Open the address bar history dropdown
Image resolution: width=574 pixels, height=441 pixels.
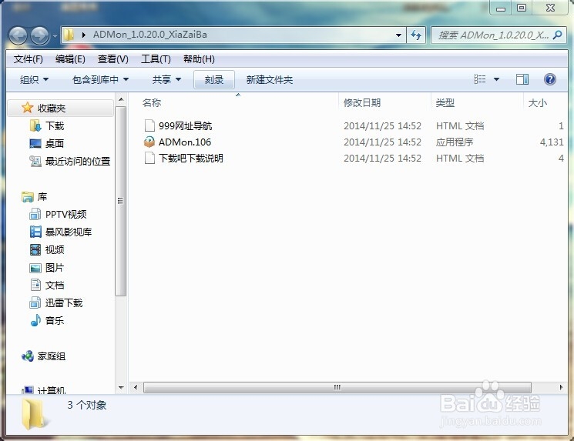[x=398, y=35]
